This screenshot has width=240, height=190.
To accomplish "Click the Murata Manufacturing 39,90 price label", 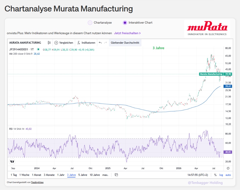I will pyautogui.click(x=216, y=74).
